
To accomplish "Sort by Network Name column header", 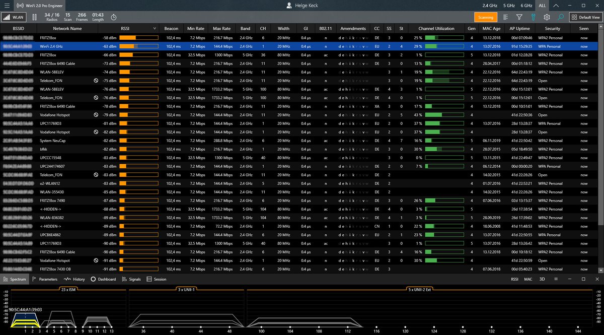I will 67,29.
